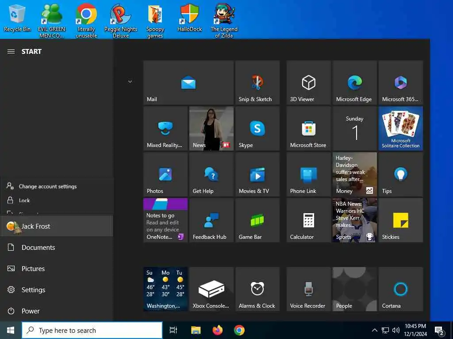Open Money tile with Harley-Davidson headline
The image size is (453, 339).
354,174
